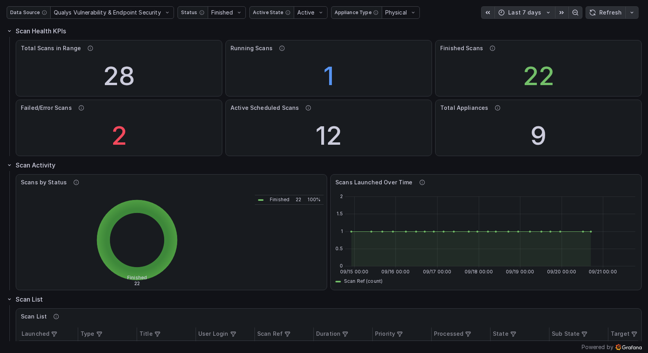
Task: Filter the State column
Action: tap(513, 334)
